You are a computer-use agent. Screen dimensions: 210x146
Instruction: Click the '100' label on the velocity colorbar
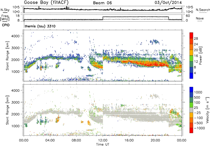(x=197, y=103)
